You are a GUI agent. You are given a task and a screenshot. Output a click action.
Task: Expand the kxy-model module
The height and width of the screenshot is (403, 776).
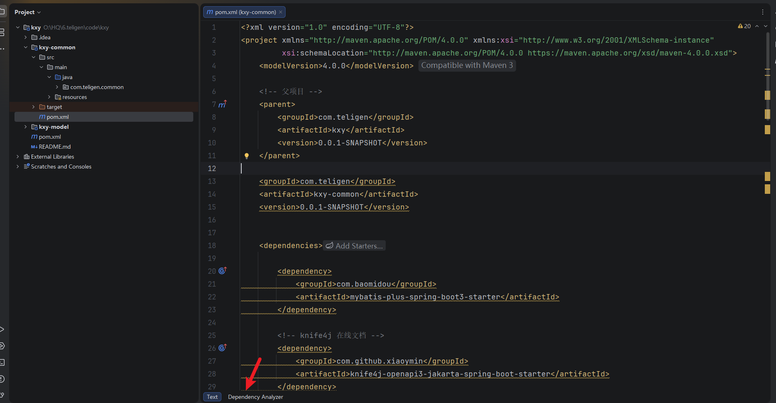26,127
